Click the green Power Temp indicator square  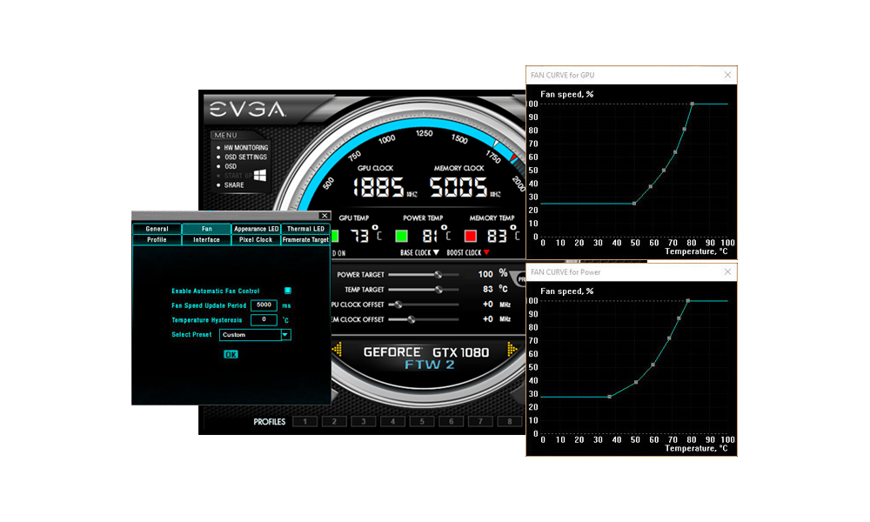coord(401,237)
